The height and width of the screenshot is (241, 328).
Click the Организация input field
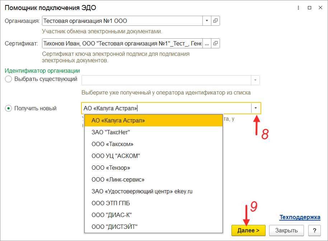122,21
